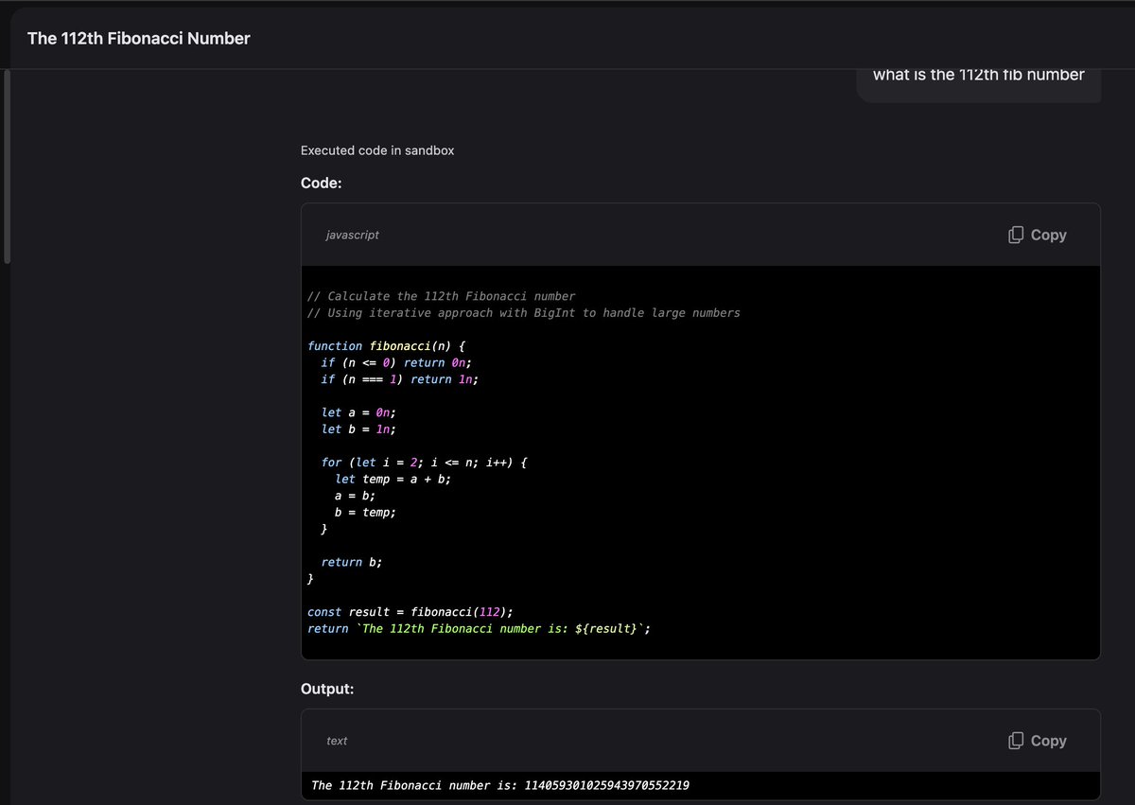
Task: Click the javascript language label
Action: 352,235
